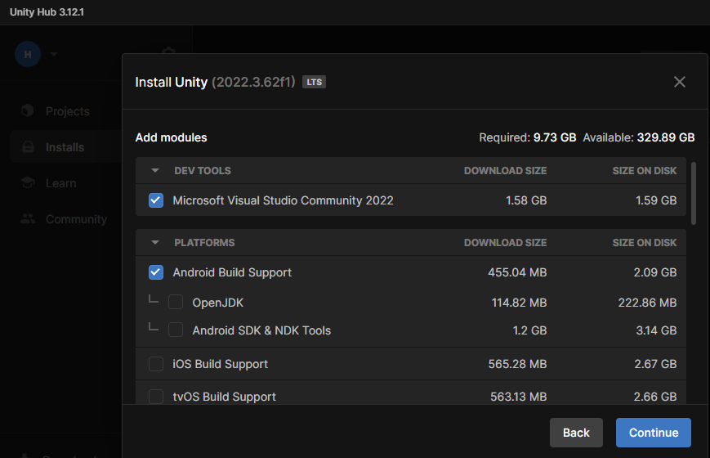The image size is (710, 458).
Task: Click the Available 329.89 GB text
Action: 638,137
